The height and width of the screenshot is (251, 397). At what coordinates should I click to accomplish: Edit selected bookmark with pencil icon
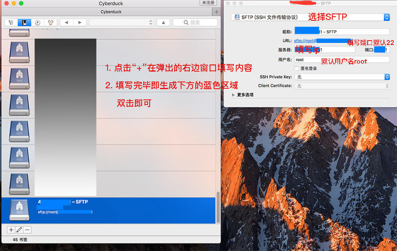[x=19, y=230]
